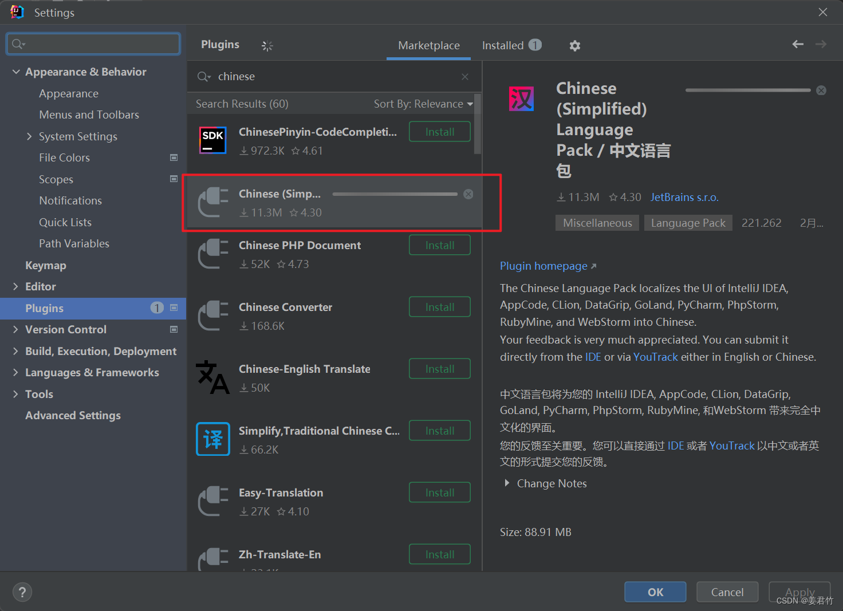
Task: Close the Settings dialog window
Action: (823, 12)
